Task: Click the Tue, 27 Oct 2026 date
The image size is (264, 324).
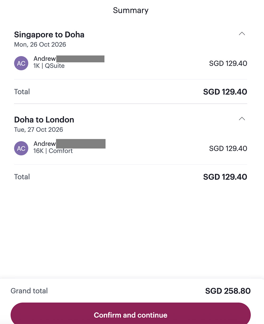Action: point(39,129)
